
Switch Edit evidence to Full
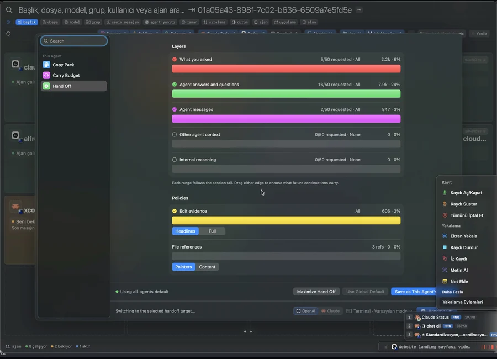[x=212, y=231]
